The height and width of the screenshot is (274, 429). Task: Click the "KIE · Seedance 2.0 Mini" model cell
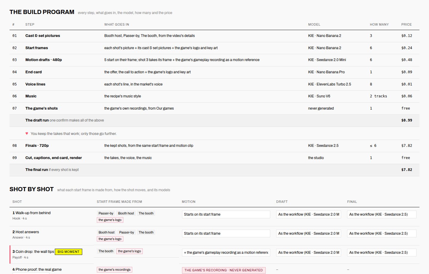pyautogui.click(x=327, y=60)
